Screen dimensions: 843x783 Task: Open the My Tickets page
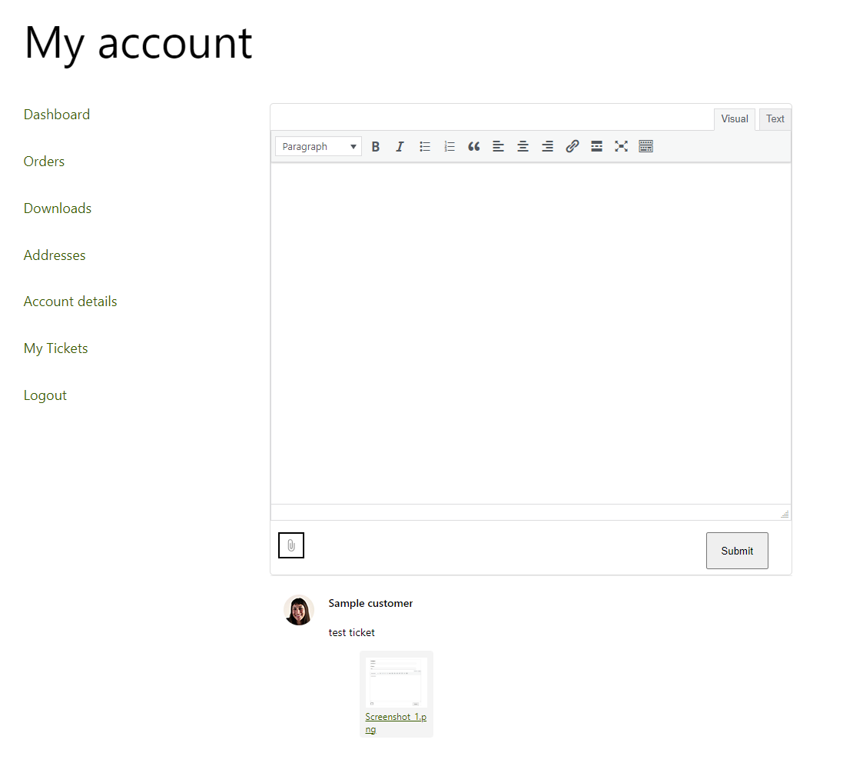(x=55, y=348)
